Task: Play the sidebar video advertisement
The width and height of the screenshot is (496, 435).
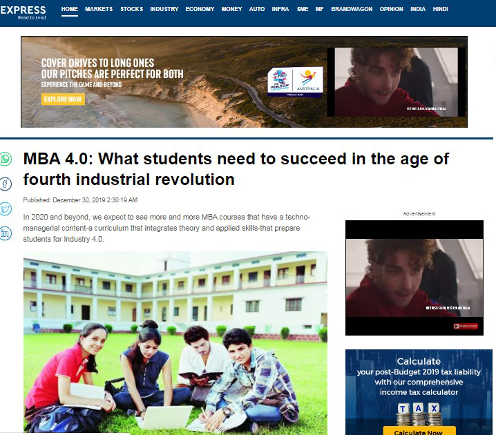Action: (414, 278)
